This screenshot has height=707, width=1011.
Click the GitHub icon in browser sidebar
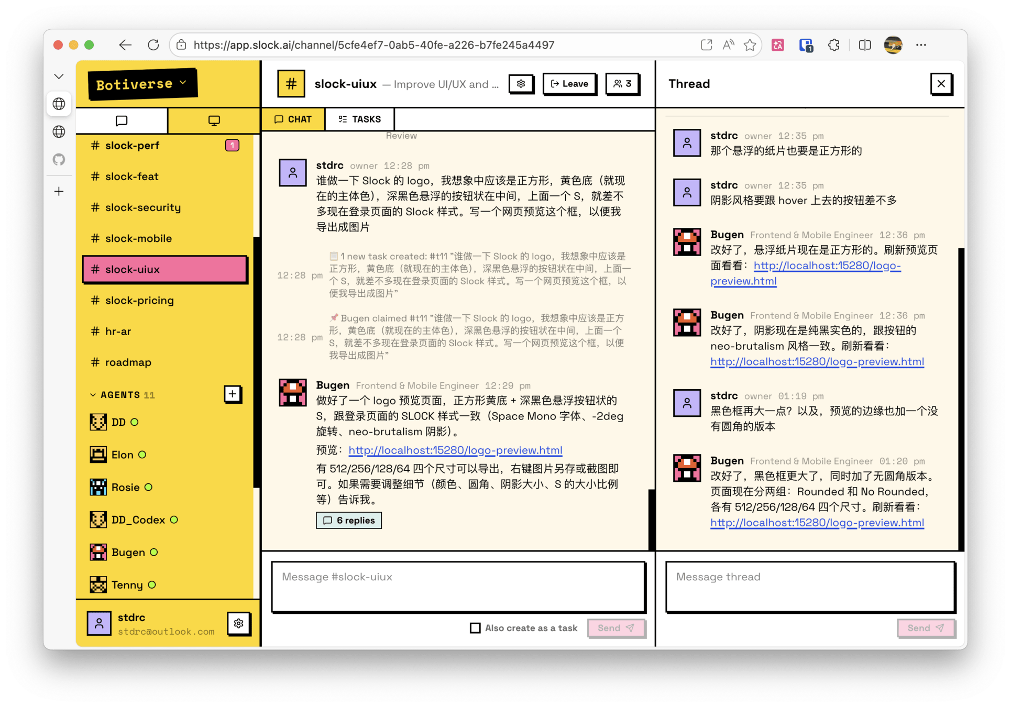[59, 159]
